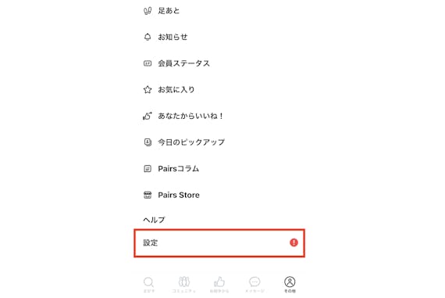Select the star icon for お気に入り

148,90
